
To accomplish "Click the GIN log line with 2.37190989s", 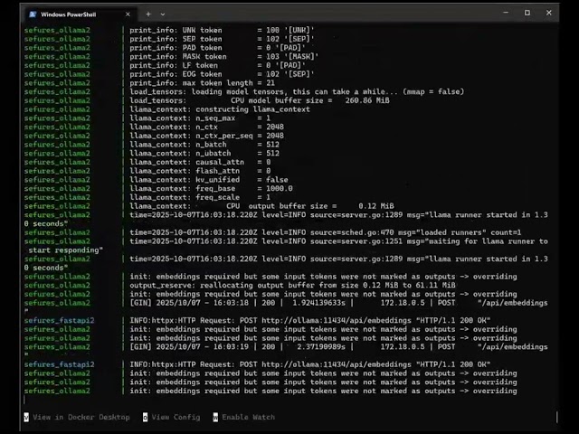I will point(338,347).
